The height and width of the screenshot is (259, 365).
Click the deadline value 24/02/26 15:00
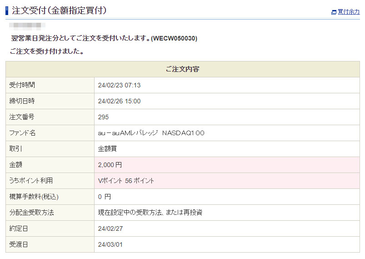[x=119, y=101]
